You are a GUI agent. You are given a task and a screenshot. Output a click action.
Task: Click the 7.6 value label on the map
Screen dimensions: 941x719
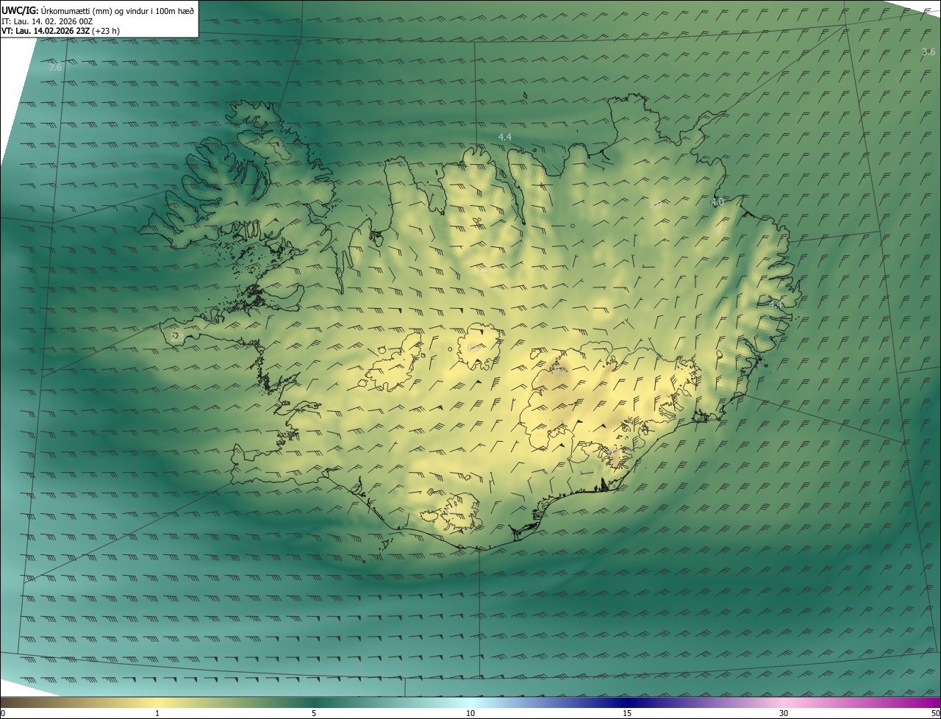tap(55, 68)
